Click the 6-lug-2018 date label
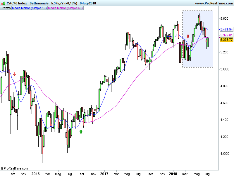 (x=88, y=3)
